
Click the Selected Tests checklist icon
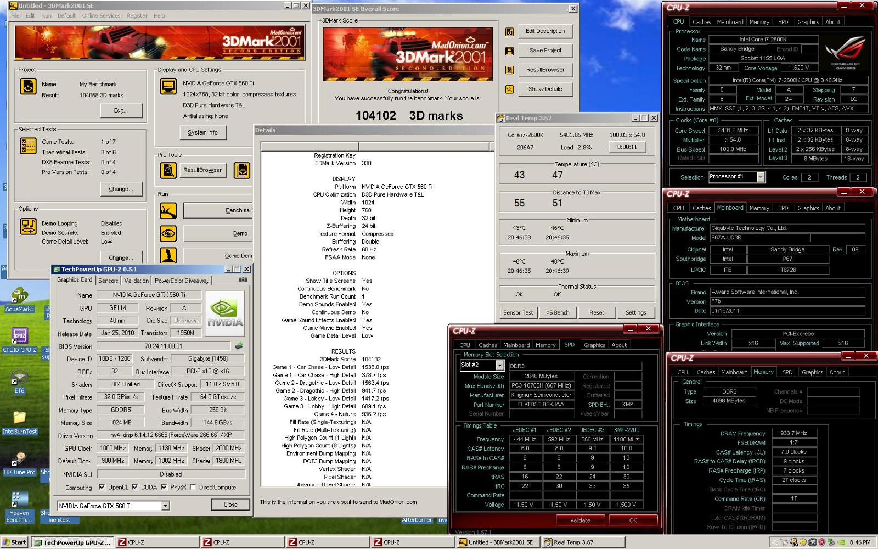tap(28, 145)
